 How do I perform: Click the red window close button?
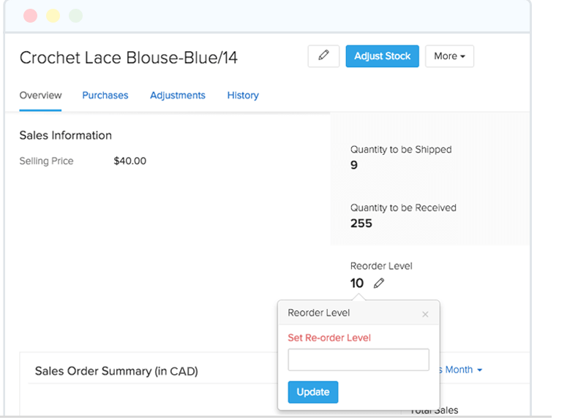pyautogui.click(x=30, y=15)
